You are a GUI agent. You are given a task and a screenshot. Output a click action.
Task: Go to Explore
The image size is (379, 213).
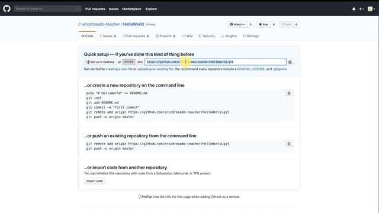[x=151, y=9]
